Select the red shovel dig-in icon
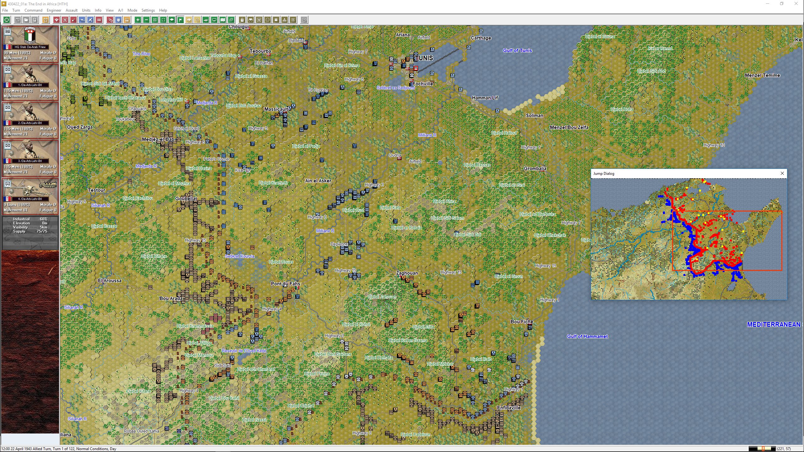The height and width of the screenshot is (452, 804). 73,20
